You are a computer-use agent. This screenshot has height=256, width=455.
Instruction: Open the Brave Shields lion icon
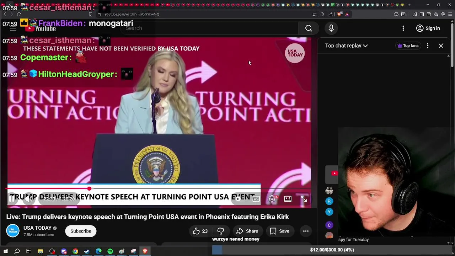[x=339, y=14]
